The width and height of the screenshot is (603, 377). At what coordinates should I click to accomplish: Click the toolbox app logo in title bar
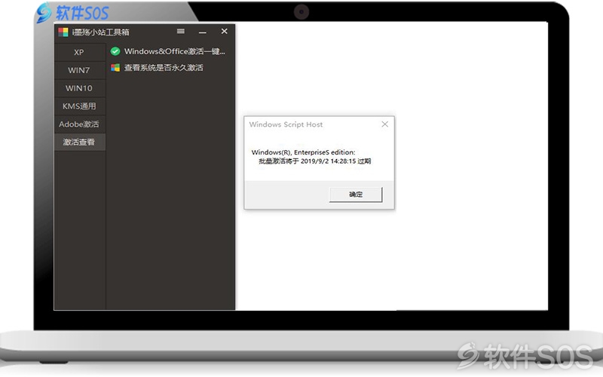(63, 32)
